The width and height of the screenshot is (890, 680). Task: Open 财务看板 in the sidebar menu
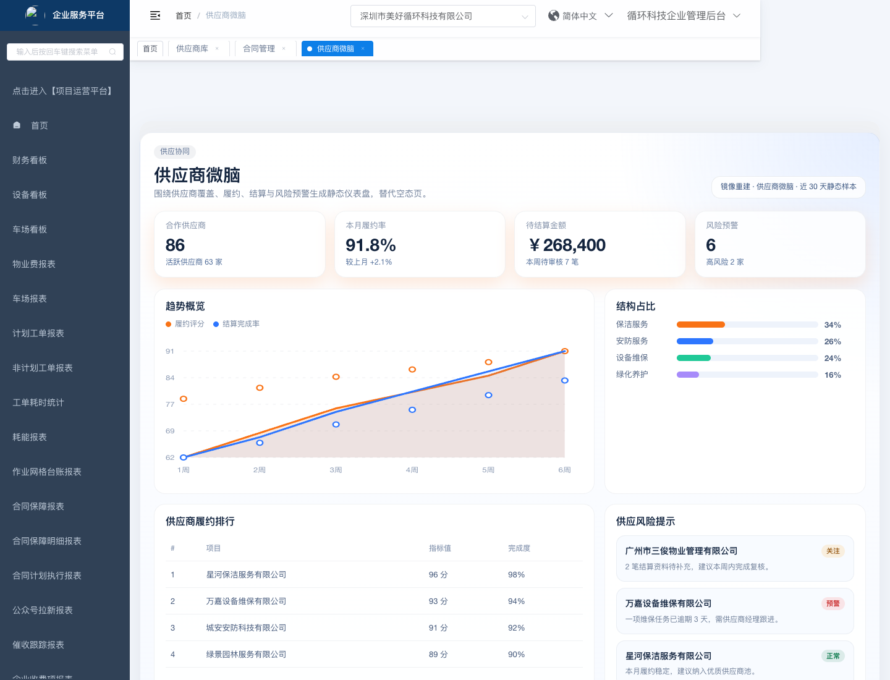coord(30,160)
